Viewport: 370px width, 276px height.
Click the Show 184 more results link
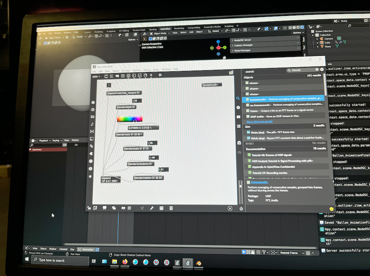pyautogui.click(x=259, y=121)
